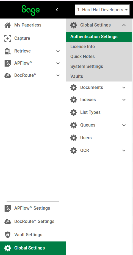Viewport: 133px width, 255px height.
Task: Expand the Retrieve menu chevron
Action: (x=58, y=51)
